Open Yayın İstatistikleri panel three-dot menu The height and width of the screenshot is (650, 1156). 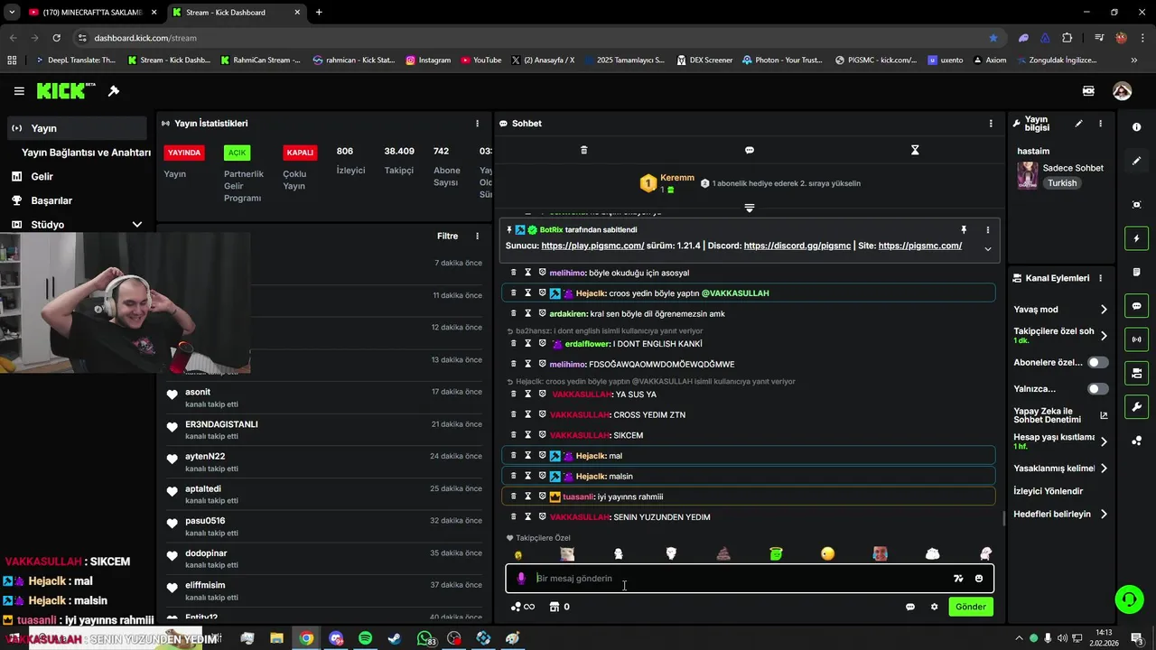(x=478, y=124)
